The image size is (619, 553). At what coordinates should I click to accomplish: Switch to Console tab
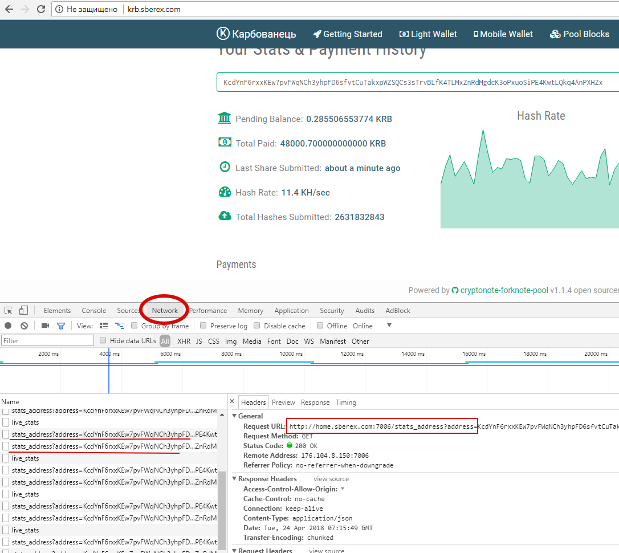point(94,311)
